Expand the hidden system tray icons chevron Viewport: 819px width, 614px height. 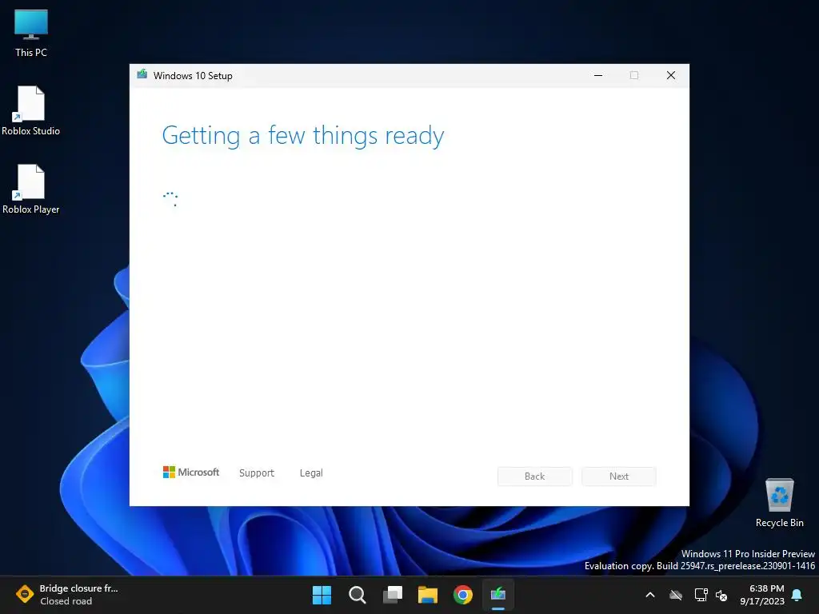(650, 595)
